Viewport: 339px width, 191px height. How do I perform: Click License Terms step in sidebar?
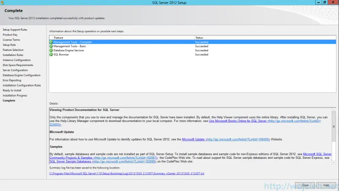click(x=11, y=40)
